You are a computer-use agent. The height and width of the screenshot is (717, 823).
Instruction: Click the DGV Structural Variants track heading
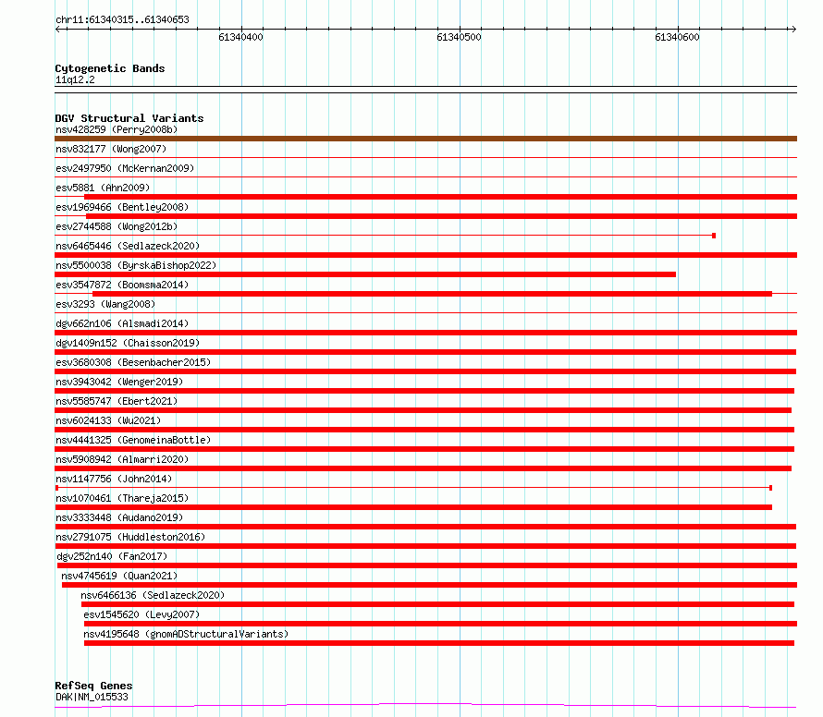129,118
